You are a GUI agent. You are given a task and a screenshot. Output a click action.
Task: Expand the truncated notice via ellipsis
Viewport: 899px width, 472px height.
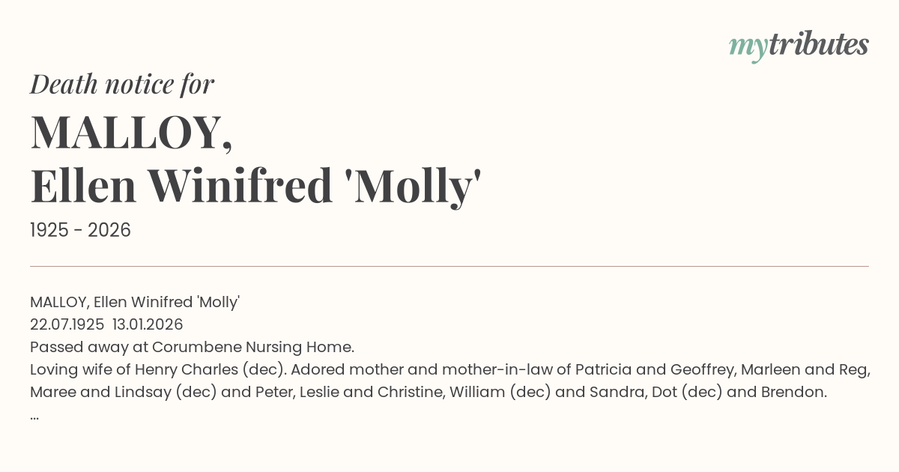[x=34, y=415]
